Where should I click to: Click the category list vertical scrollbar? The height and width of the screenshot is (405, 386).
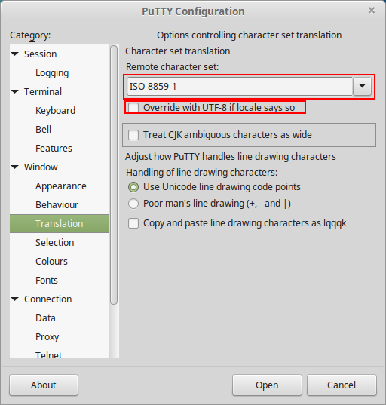(114, 175)
